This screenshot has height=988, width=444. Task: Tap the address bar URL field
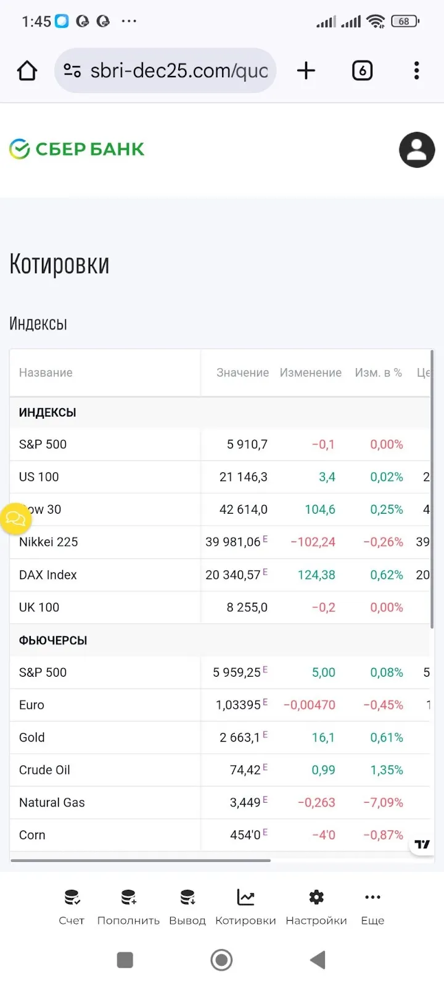pos(165,71)
